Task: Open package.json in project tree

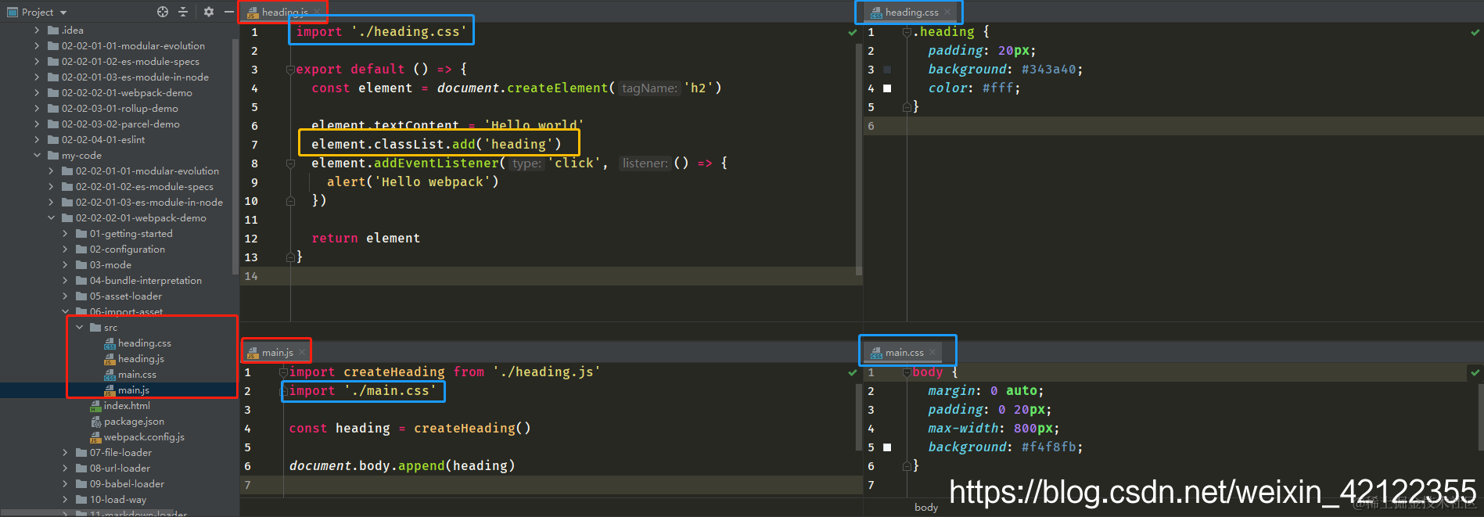Action: (x=134, y=421)
